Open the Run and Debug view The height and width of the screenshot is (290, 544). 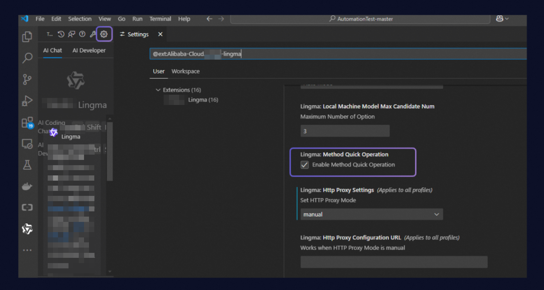(x=27, y=101)
